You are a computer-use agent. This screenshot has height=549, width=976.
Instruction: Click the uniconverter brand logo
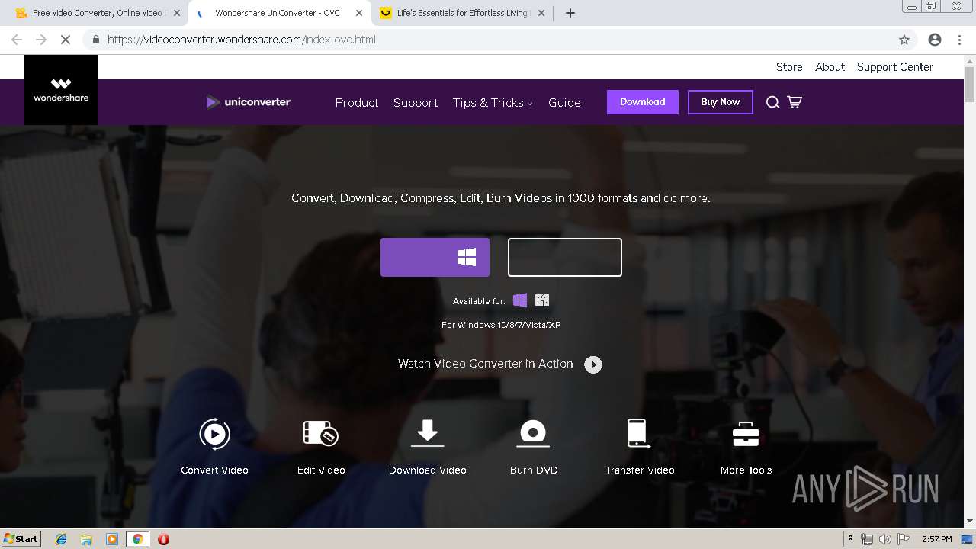tap(249, 102)
